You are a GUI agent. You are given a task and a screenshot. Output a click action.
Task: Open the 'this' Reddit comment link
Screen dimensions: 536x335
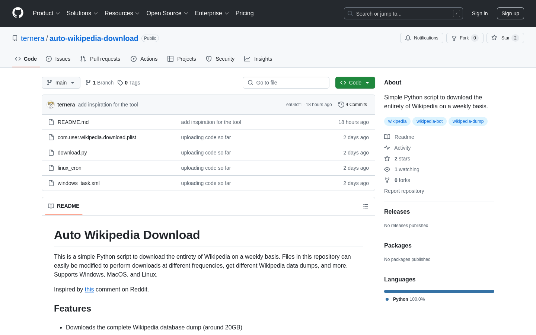pyautogui.click(x=89, y=290)
